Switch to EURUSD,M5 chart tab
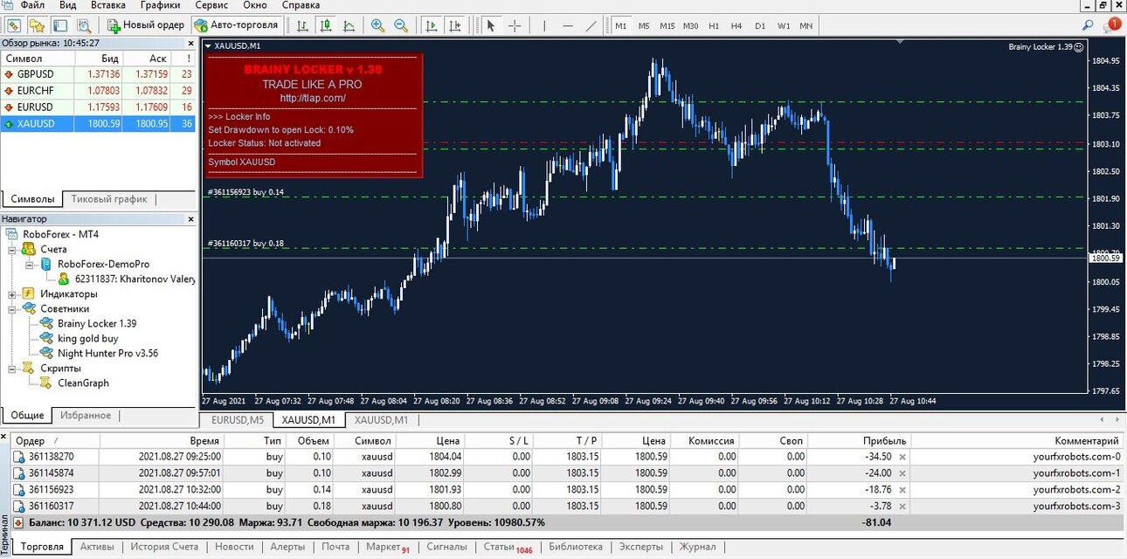 [238, 420]
